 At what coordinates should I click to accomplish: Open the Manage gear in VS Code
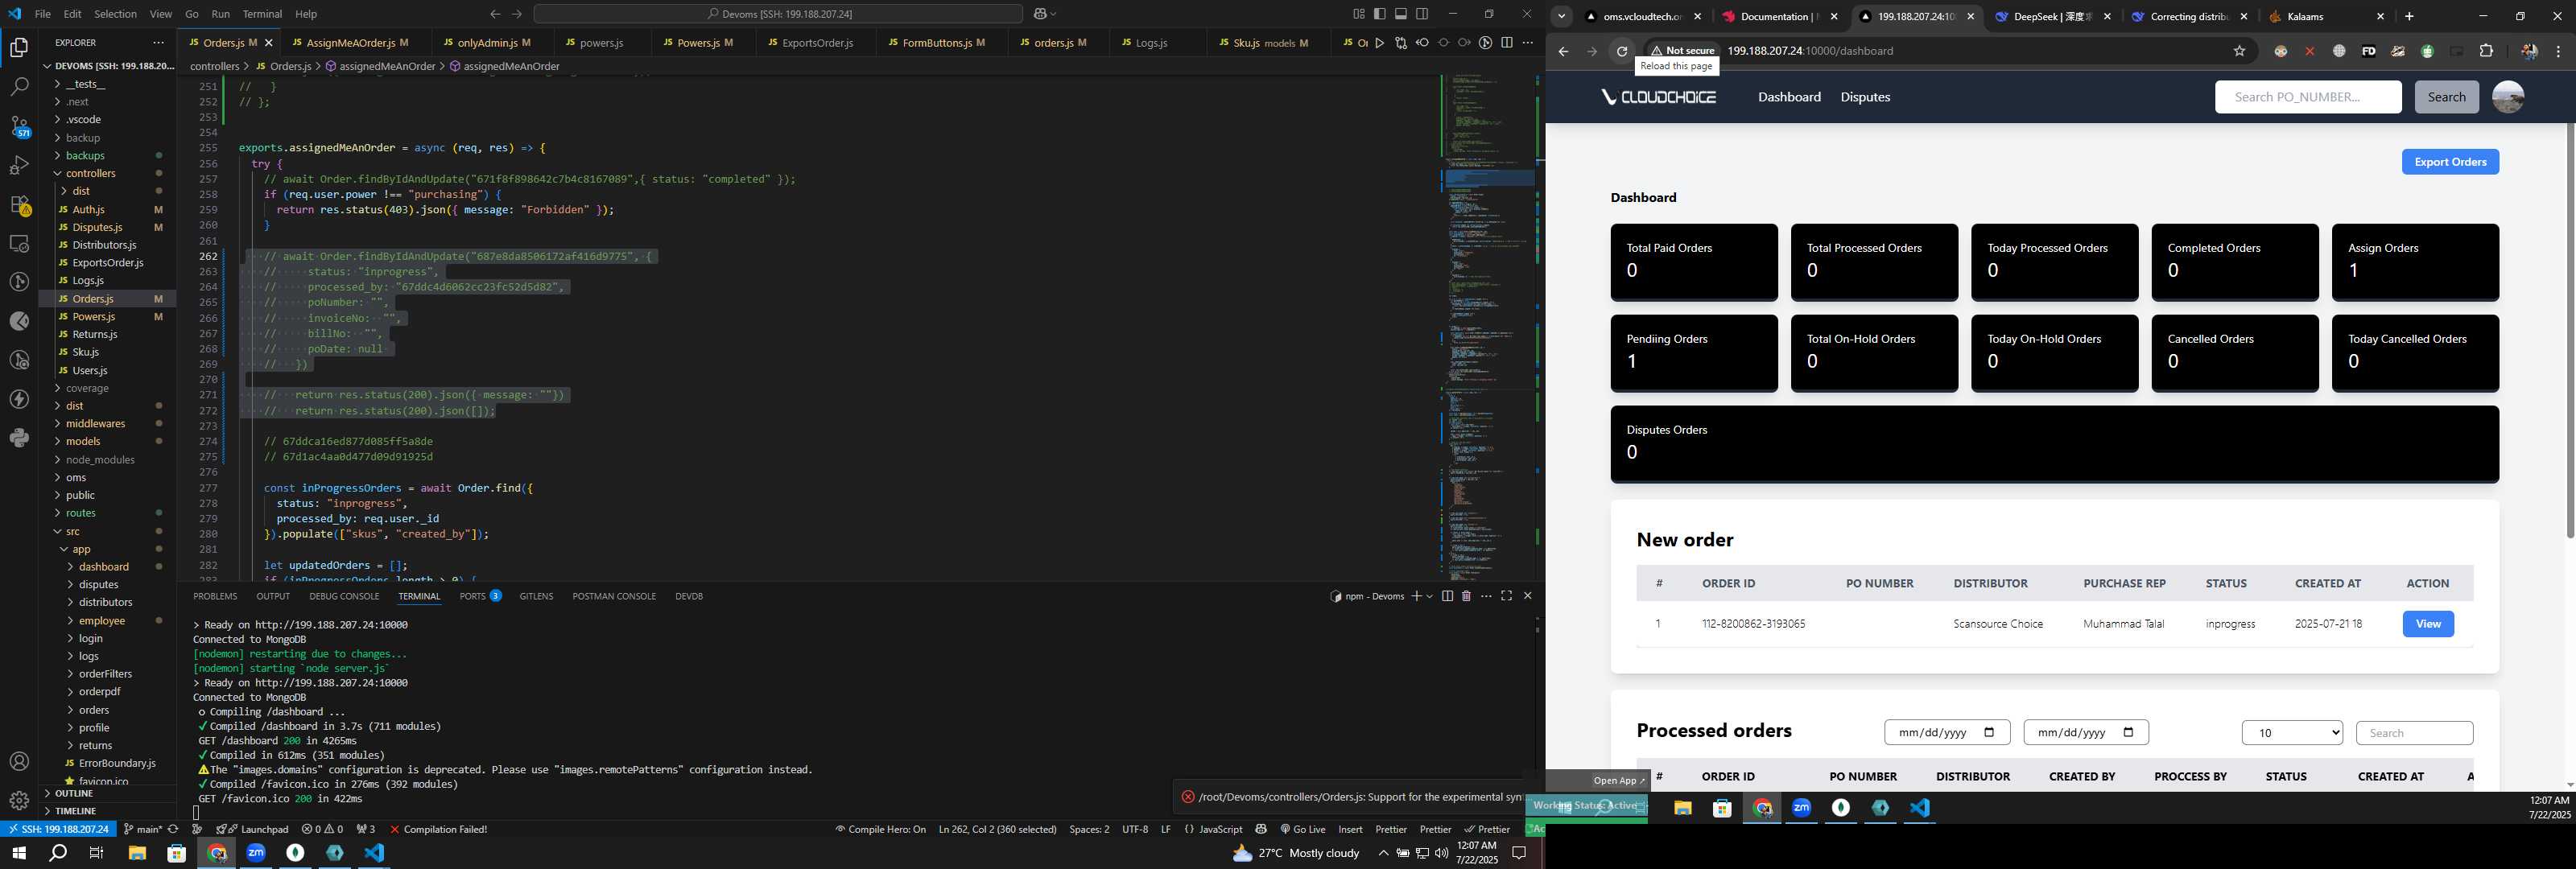(19, 801)
